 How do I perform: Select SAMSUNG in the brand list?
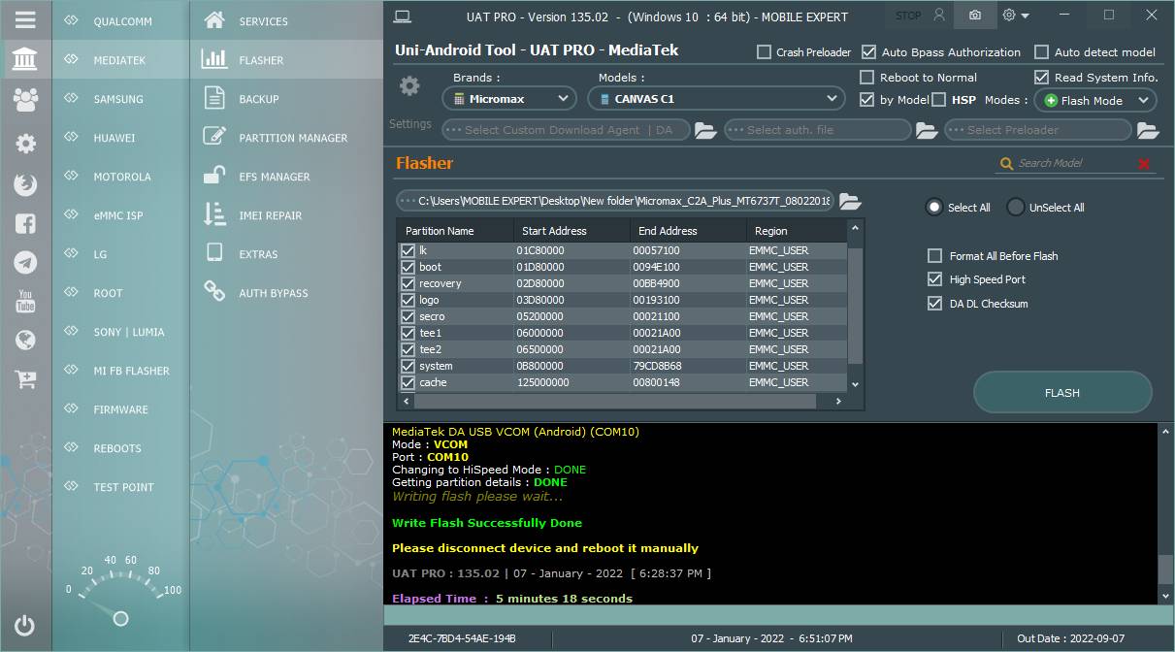[x=120, y=99]
